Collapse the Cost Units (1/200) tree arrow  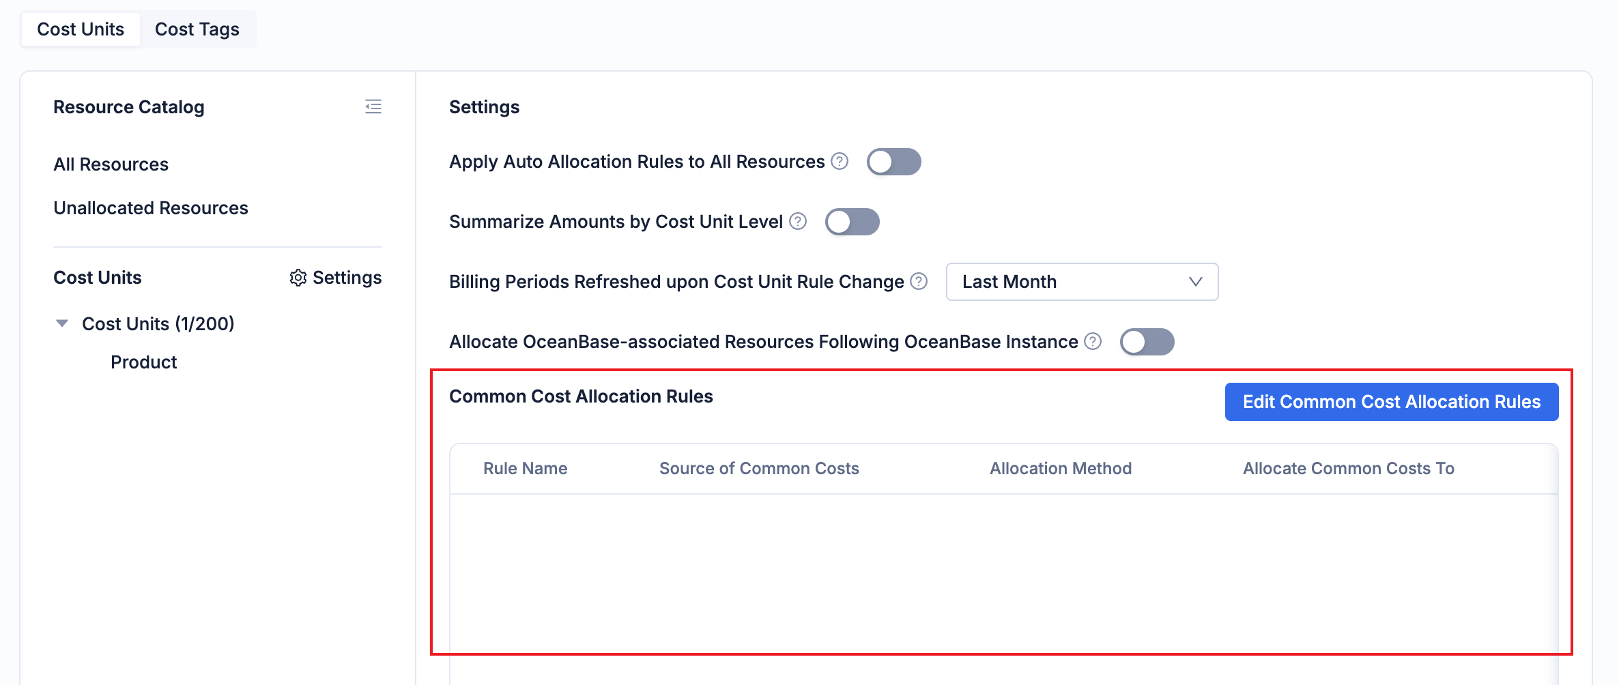[62, 323]
